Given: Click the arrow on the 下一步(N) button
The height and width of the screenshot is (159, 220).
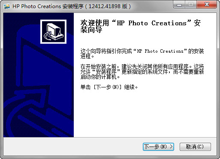Looking at the screenshot, I should click(171, 147).
